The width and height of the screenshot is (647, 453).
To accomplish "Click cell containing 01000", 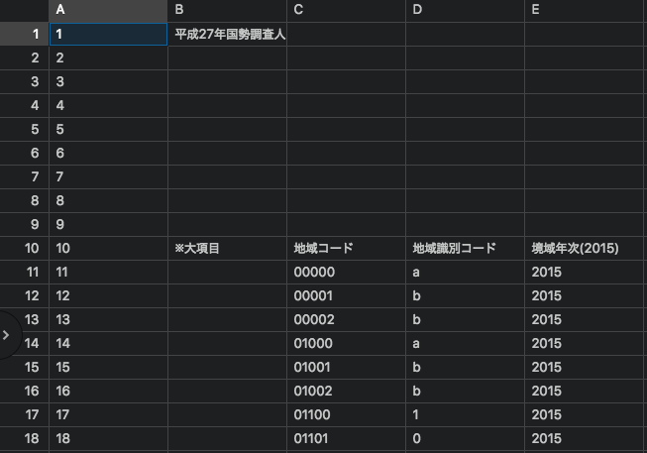I will pyautogui.click(x=346, y=343).
